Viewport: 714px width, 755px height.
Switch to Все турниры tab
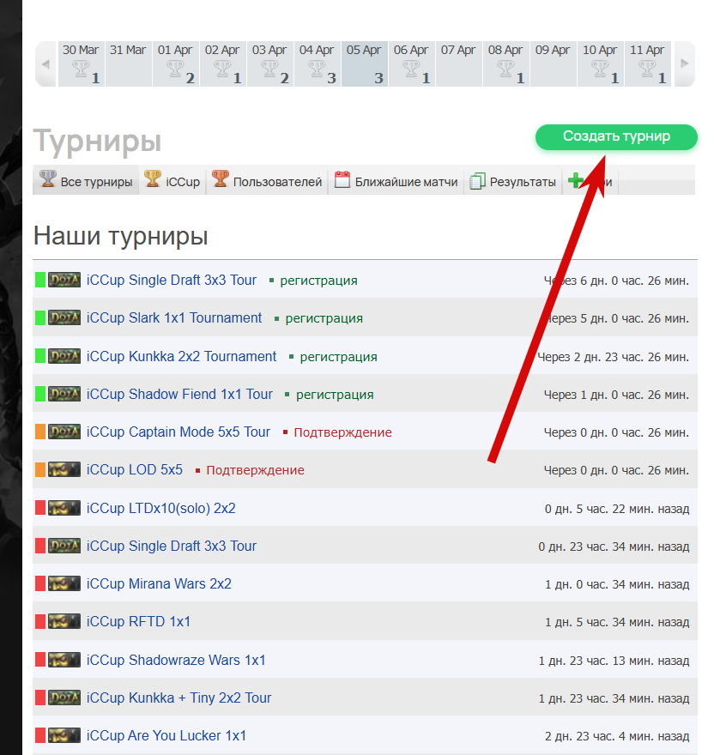coord(86,180)
